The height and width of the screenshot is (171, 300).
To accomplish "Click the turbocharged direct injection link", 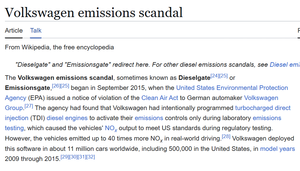I will (x=262, y=108).
